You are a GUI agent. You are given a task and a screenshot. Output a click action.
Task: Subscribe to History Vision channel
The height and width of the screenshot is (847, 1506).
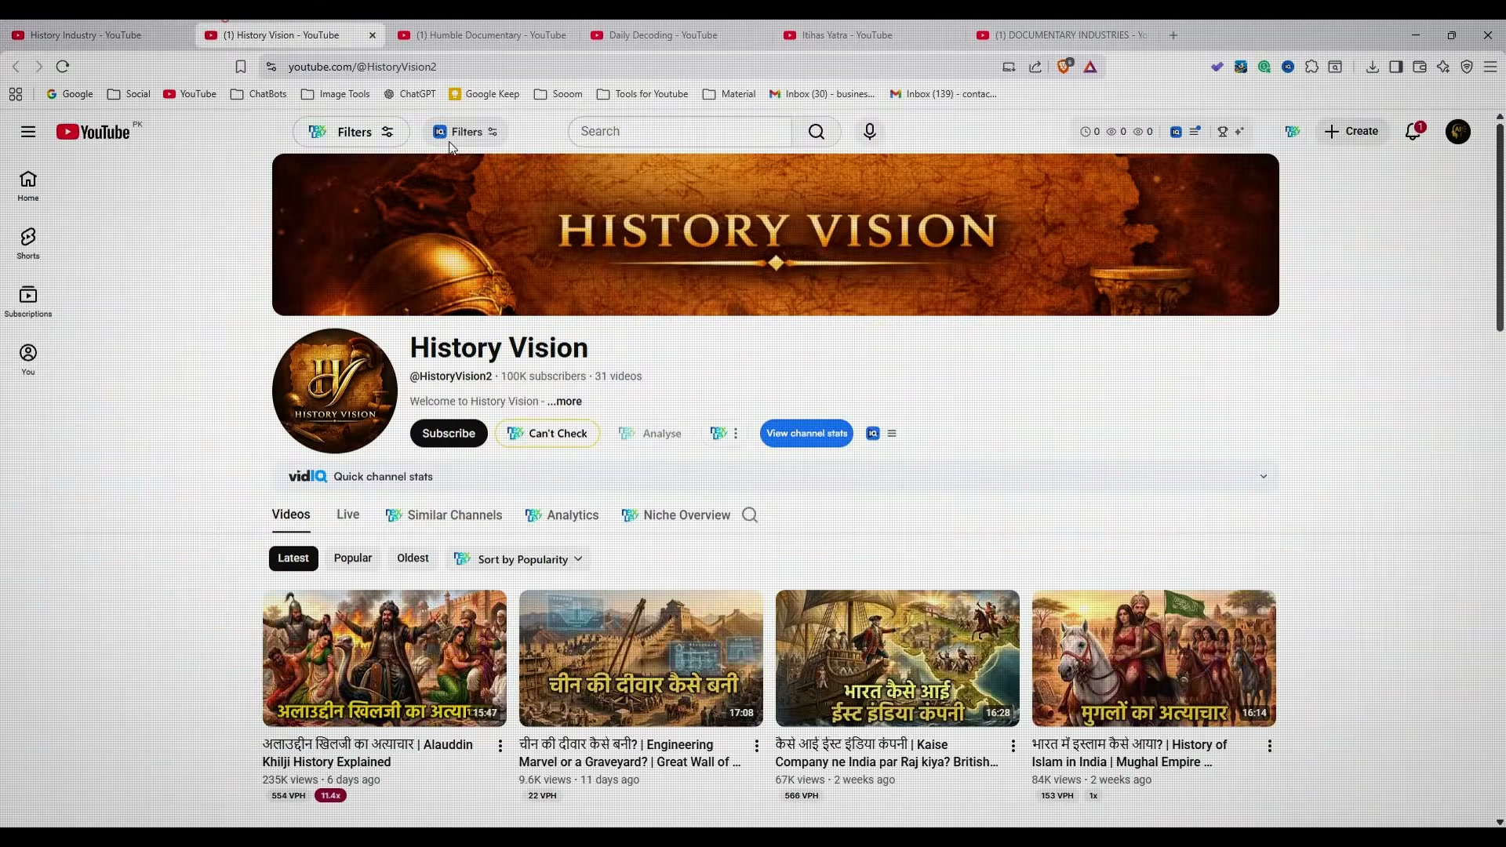pos(449,434)
